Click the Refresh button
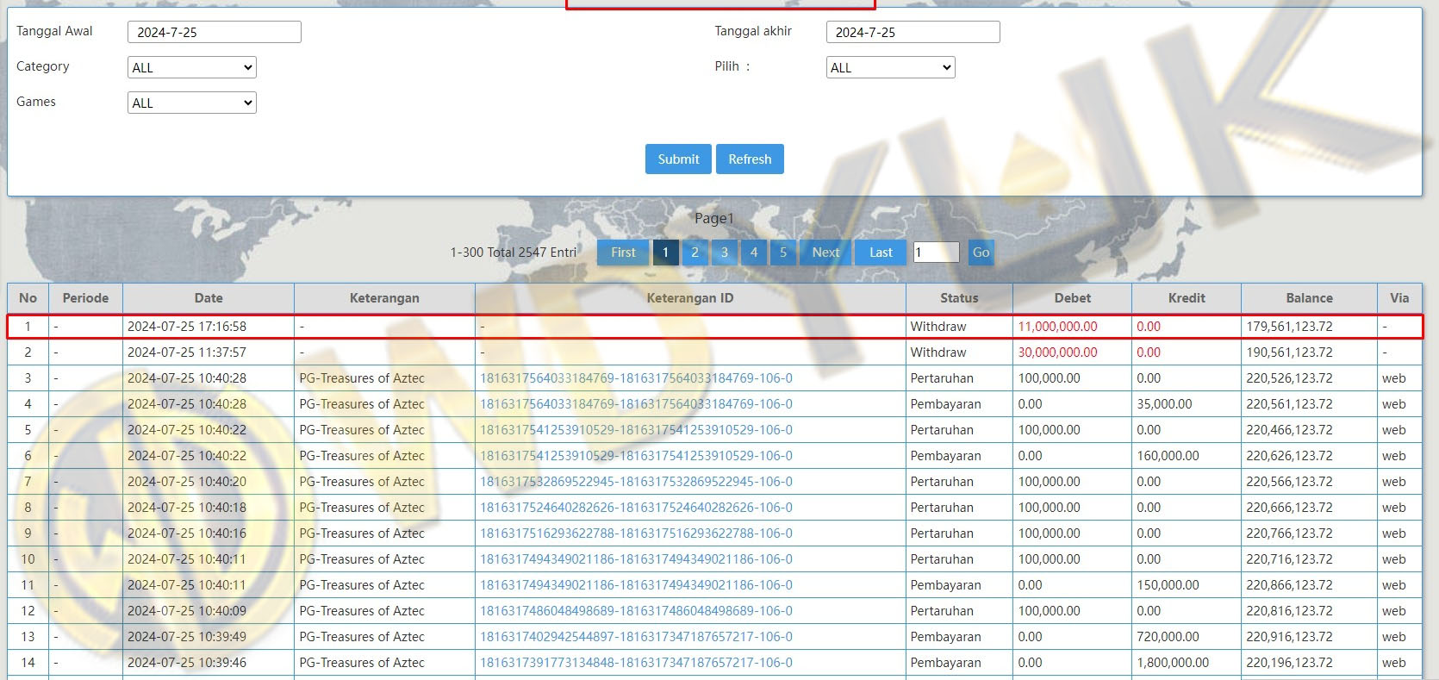 [750, 159]
